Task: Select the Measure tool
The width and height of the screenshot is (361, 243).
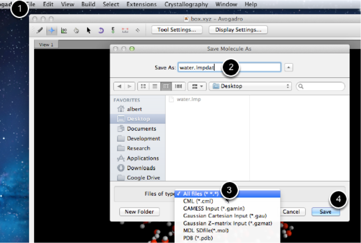Action: 125,30
